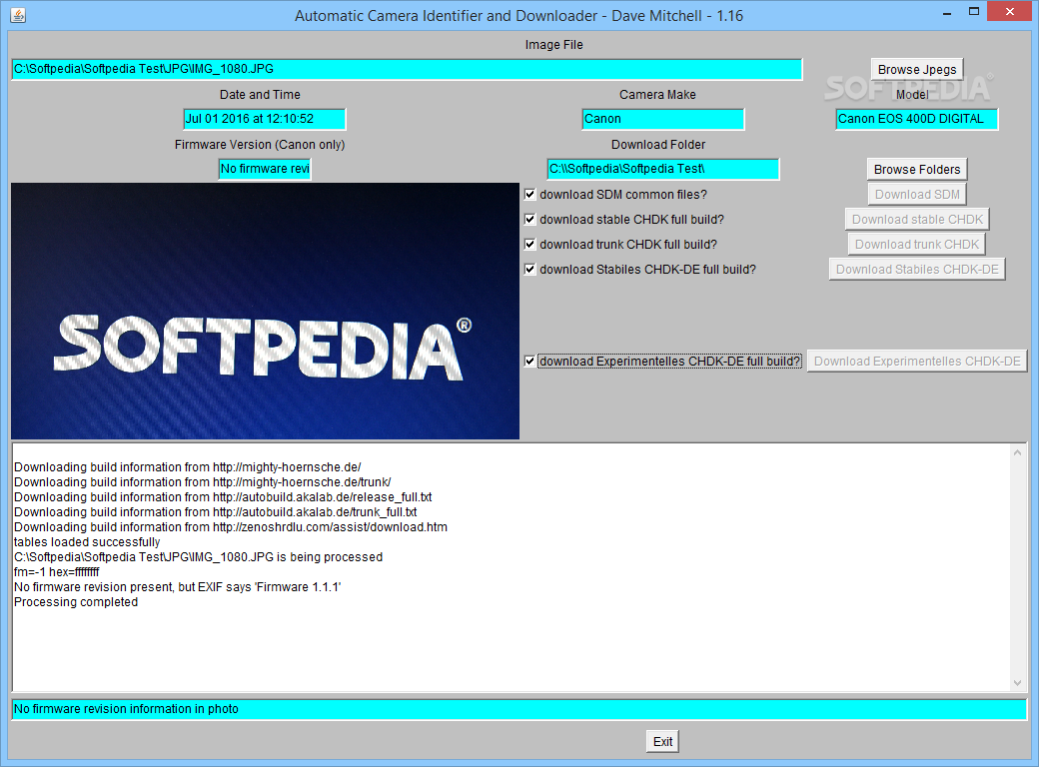Click the Download trunk CHDK button
Image resolution: width=1039 pixels, height=767 pixels.
coord(917,245)
